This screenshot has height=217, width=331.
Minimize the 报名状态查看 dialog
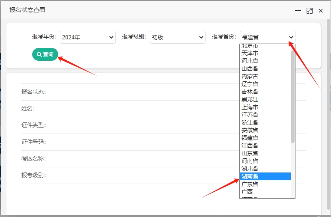(298, 11)
